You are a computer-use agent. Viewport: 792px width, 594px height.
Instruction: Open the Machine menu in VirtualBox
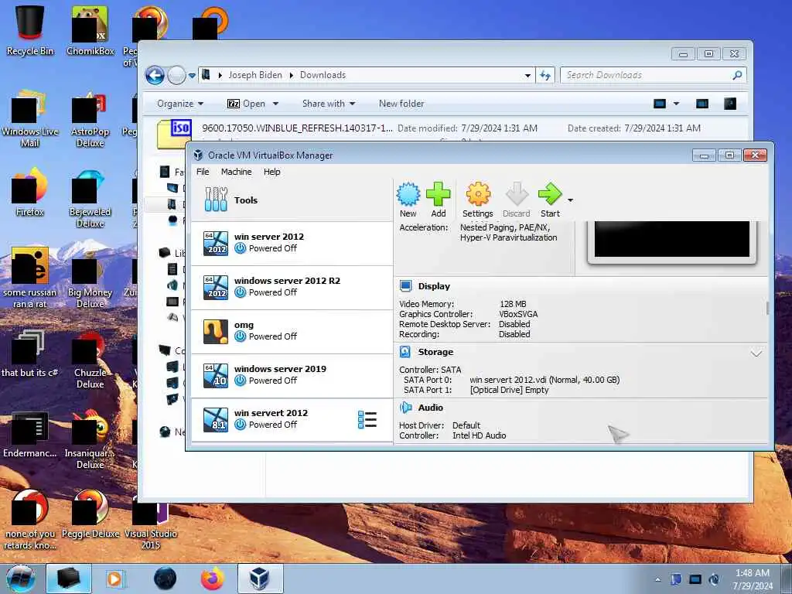[x=236, y=172]
